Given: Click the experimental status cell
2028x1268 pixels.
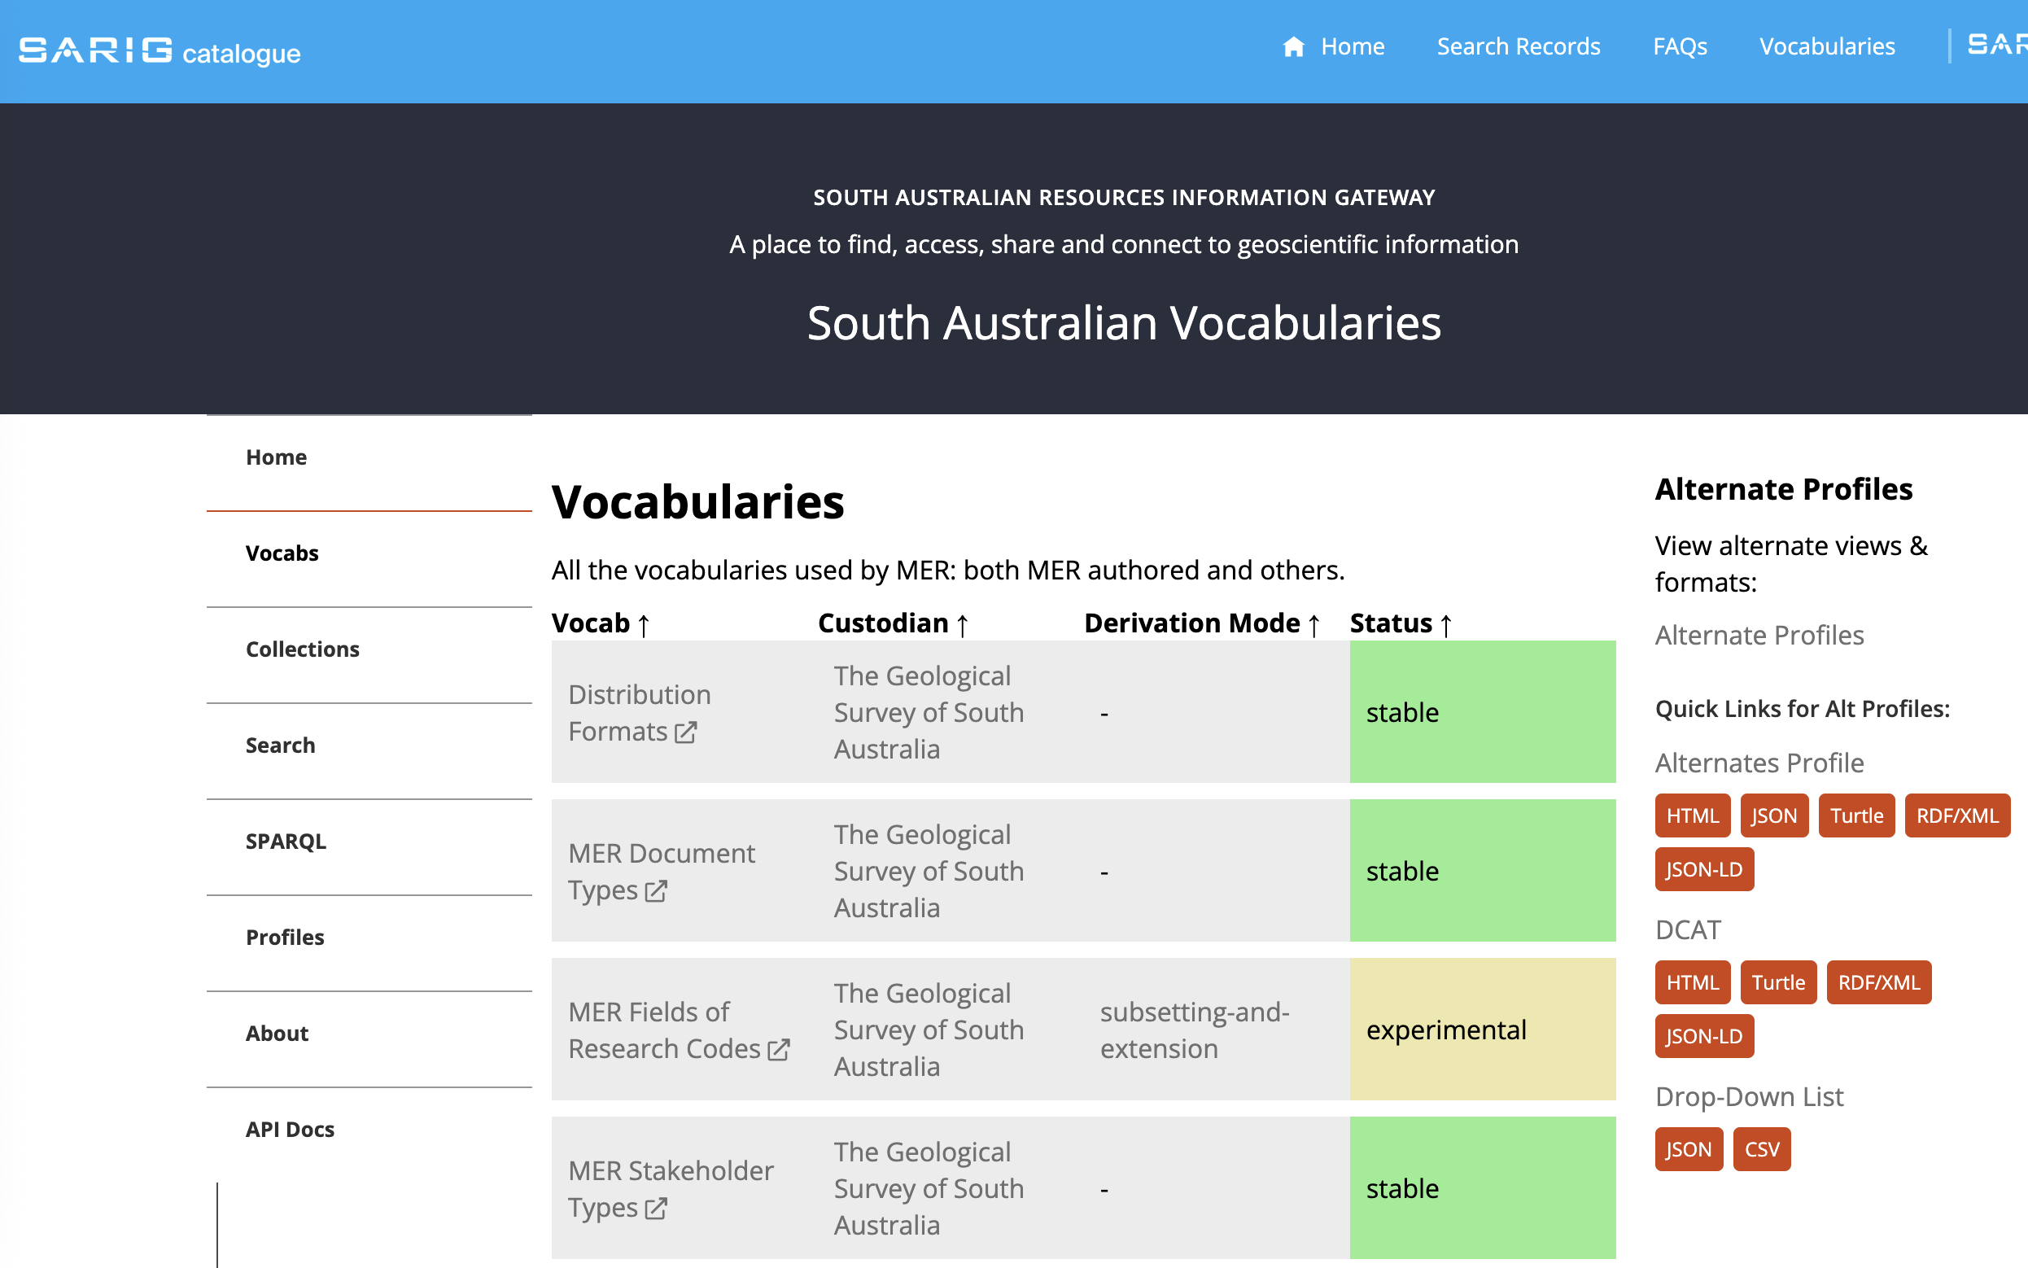Looking at the screenshot, I should click(x=1482, y=1030).
